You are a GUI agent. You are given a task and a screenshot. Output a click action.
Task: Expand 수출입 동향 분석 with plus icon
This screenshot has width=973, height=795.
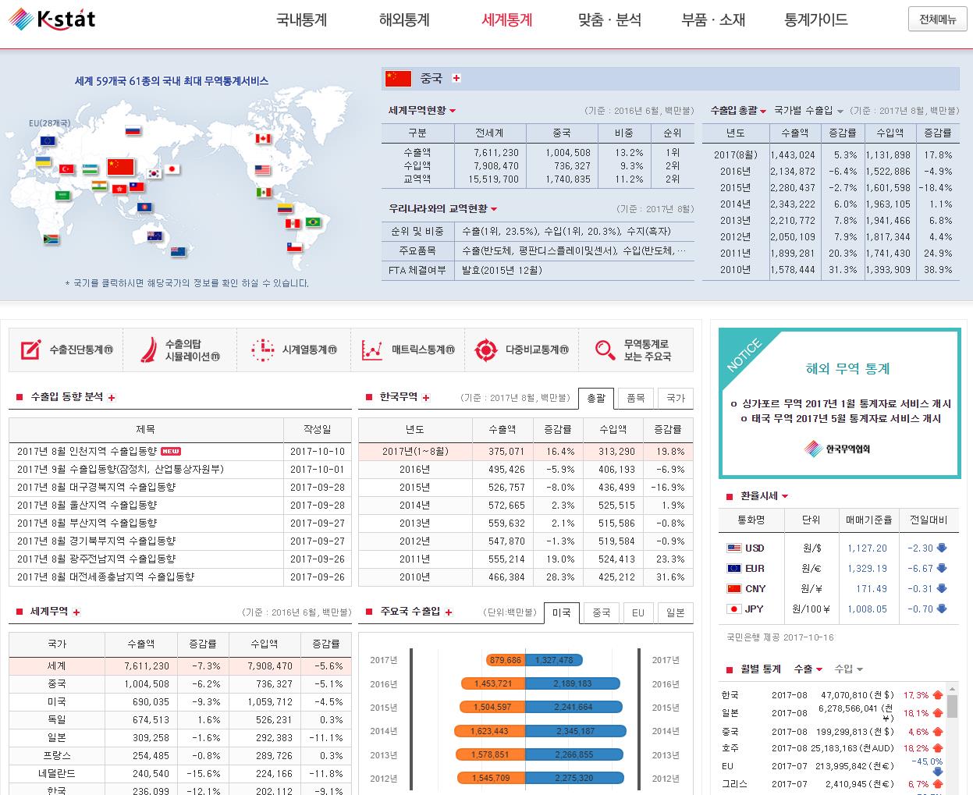[x=112, y=398]
